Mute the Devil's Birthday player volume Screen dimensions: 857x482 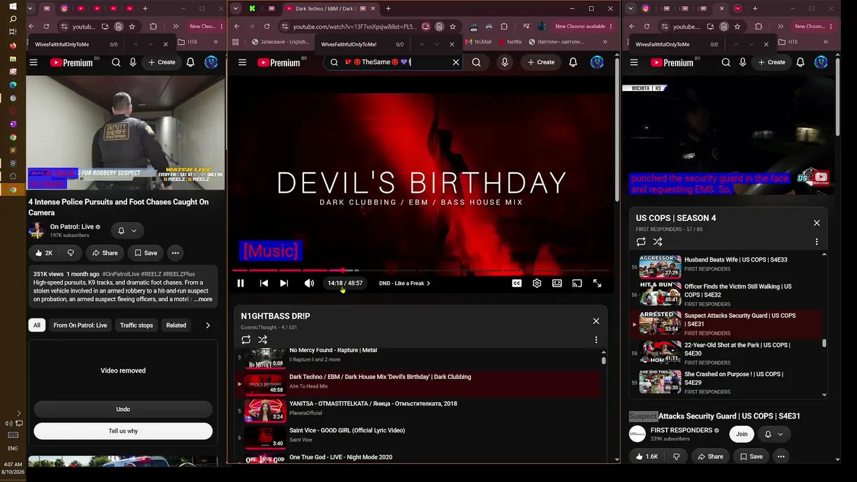(x=309, y=283)
